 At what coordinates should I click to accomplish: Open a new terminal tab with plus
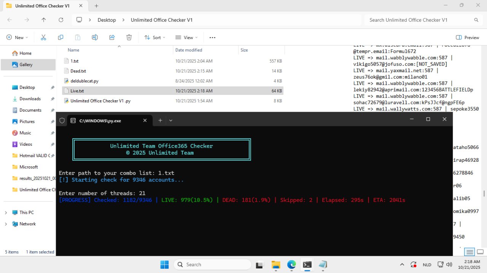(x=160, y=120)
